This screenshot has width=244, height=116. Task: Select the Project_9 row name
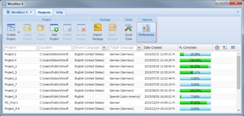click(11, 97)
